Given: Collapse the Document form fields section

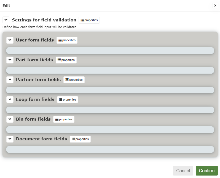Looking at the screenshot, I should click(x=10, y=139).
